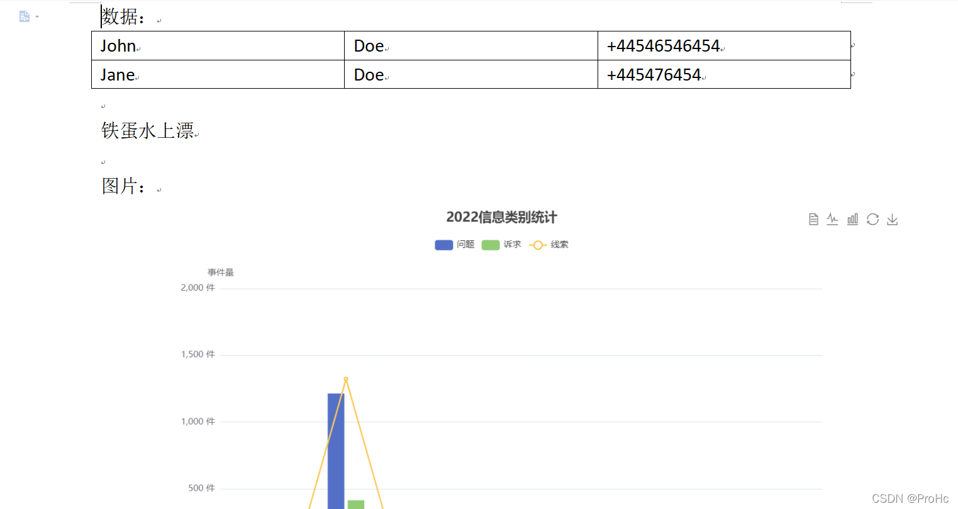Open the dropdown arrow beside the document icon
This screenshot has height=509, width=958.
pos(37,16)
